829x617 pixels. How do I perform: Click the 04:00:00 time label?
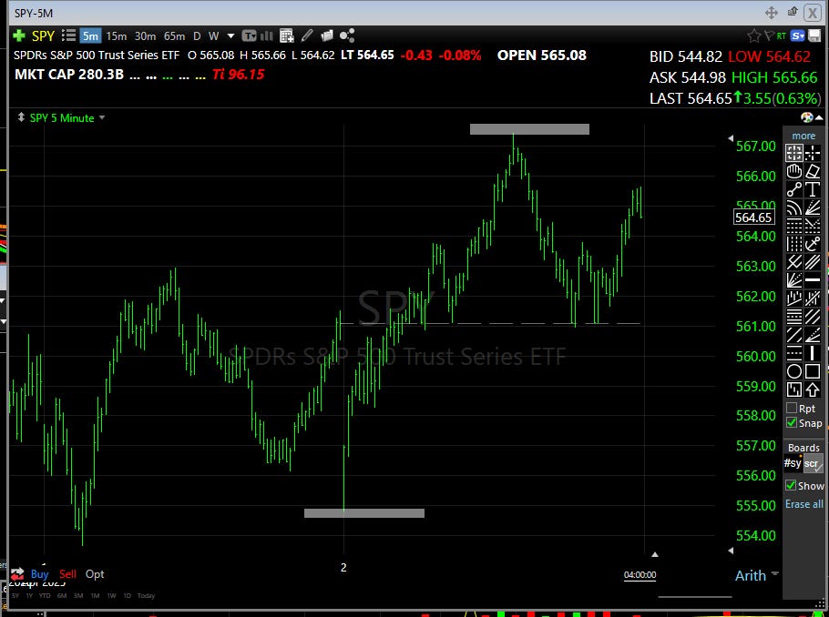tap(640, 575)
